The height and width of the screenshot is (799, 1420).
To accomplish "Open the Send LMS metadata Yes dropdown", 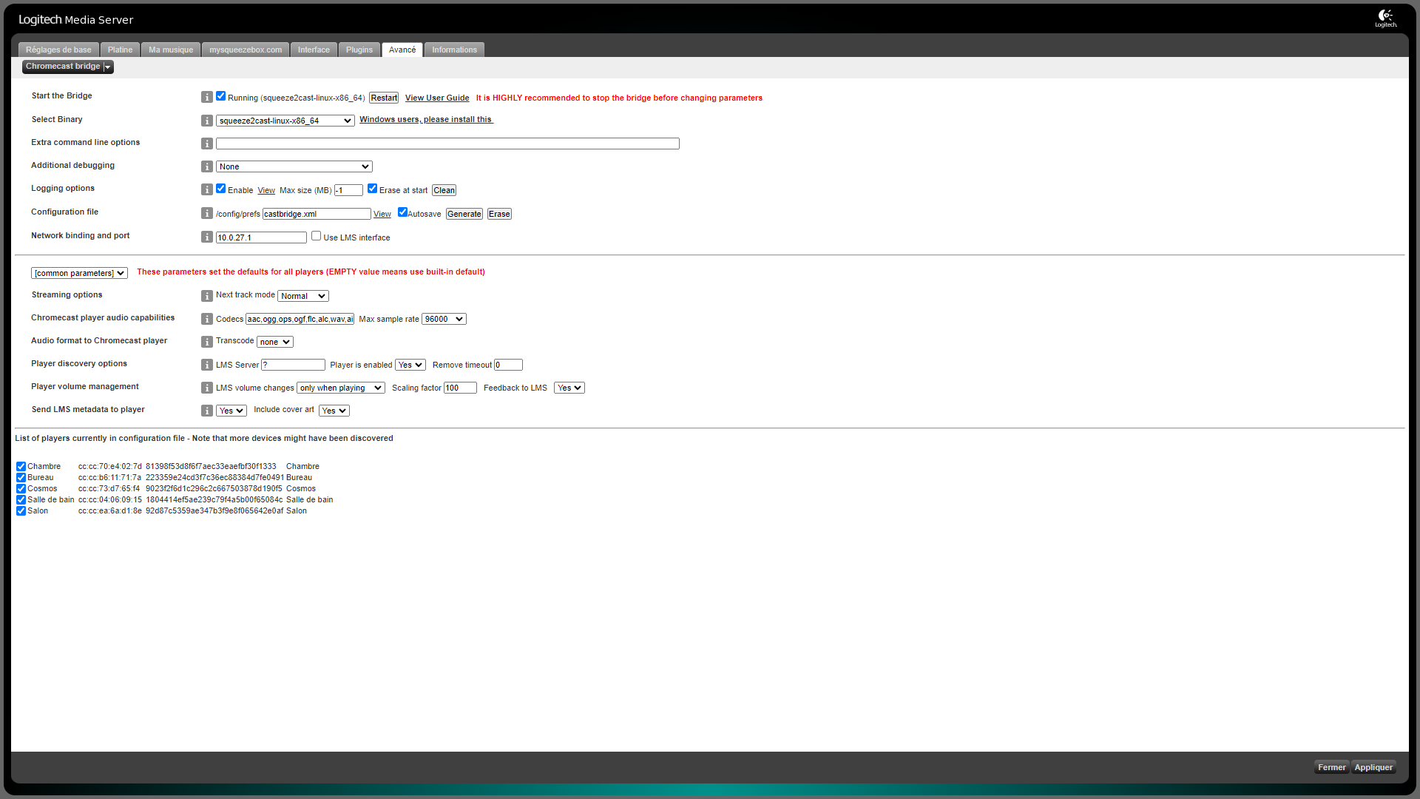I will [231, 411].
